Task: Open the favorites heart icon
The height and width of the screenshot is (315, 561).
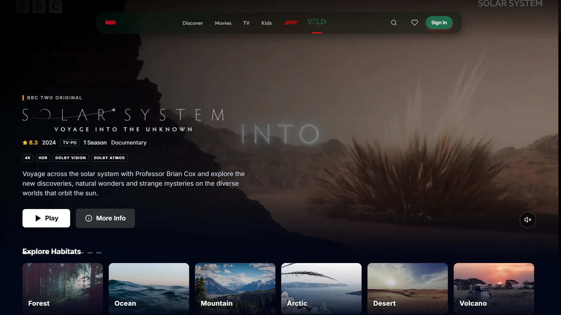Action: [x=415, y=23]
